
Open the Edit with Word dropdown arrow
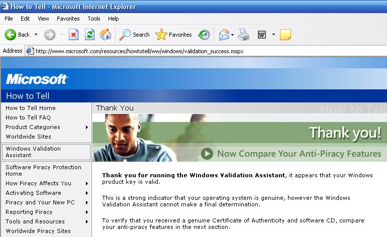coord(273,35)
